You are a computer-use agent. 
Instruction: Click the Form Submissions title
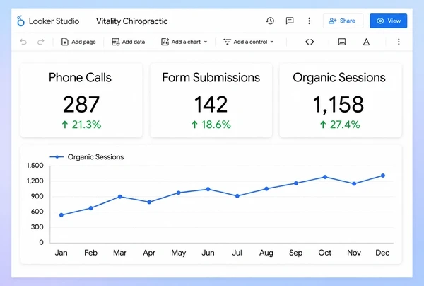pyautogui.click(x=211, y=78)
